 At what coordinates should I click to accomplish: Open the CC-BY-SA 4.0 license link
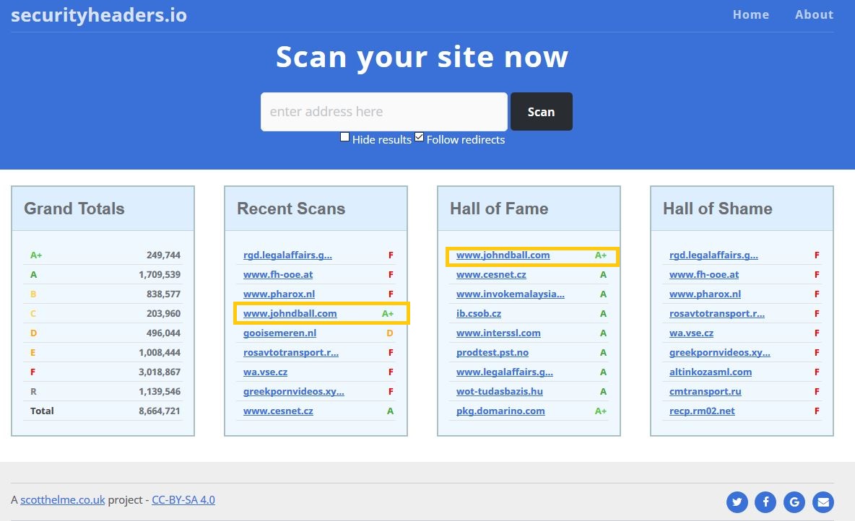point(183,500)
